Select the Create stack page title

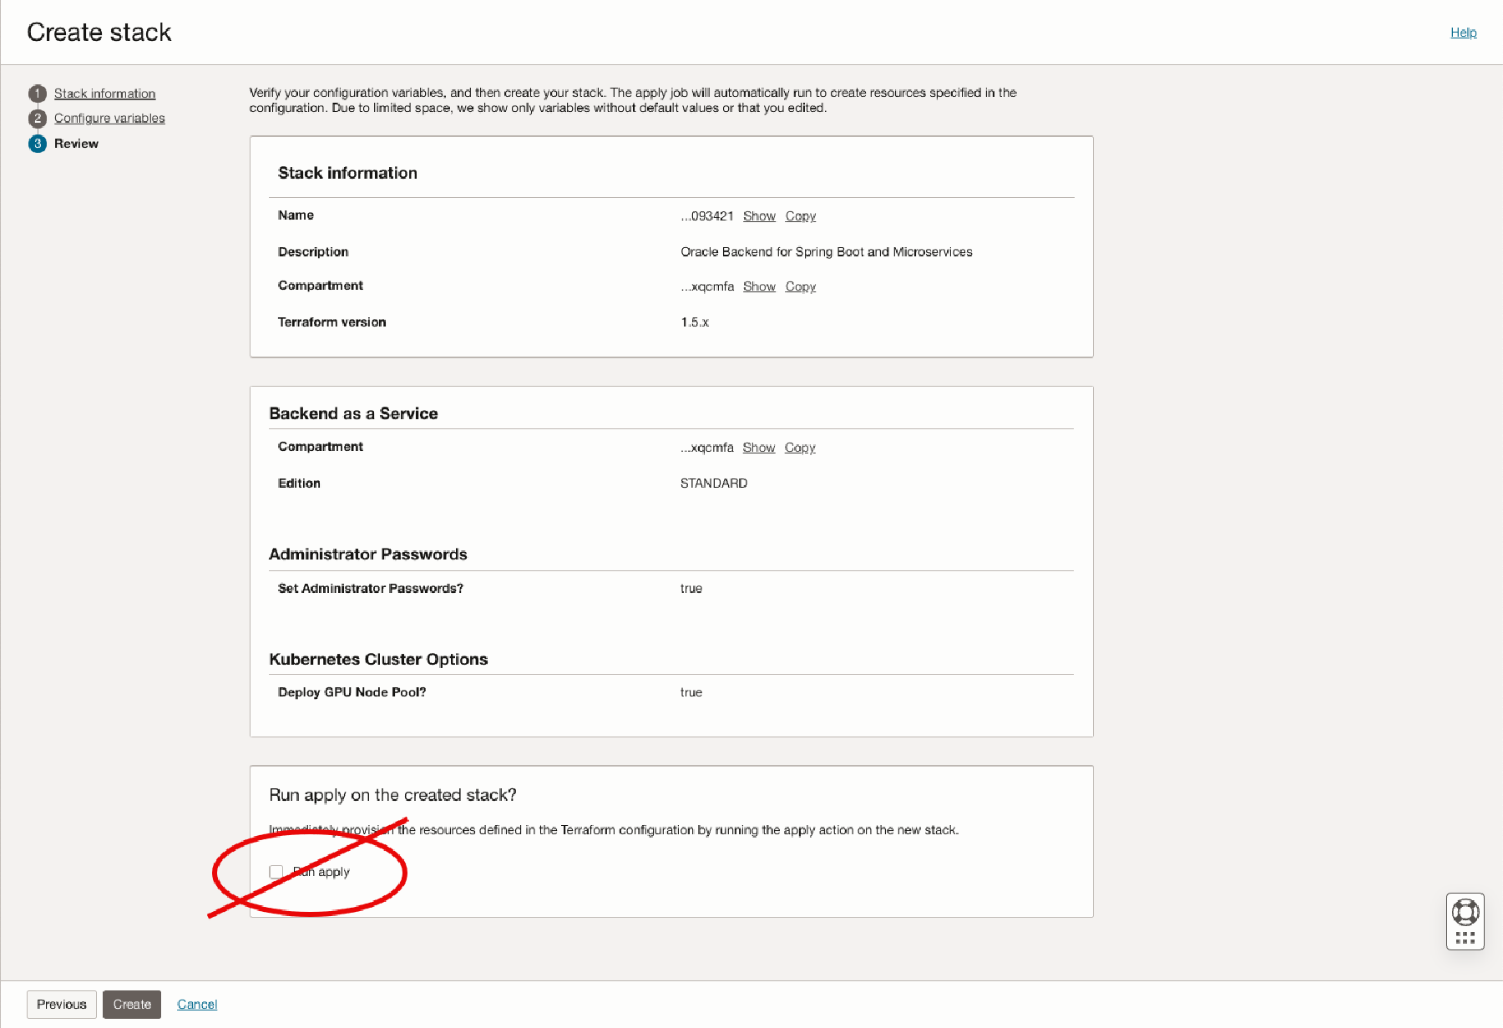tap(99, 32)
